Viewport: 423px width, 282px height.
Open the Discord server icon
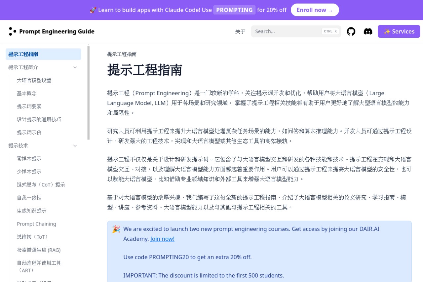coord(368,31)
